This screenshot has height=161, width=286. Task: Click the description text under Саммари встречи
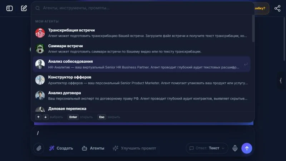click(x=124, y=52)
